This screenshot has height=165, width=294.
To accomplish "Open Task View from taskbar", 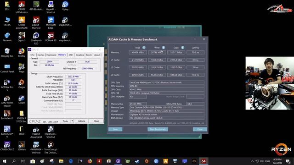I will coord(23,161).
